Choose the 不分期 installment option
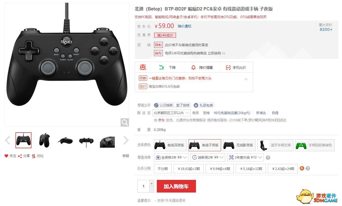The width and height of the screenshot is (342, 206). coord(163,169)
